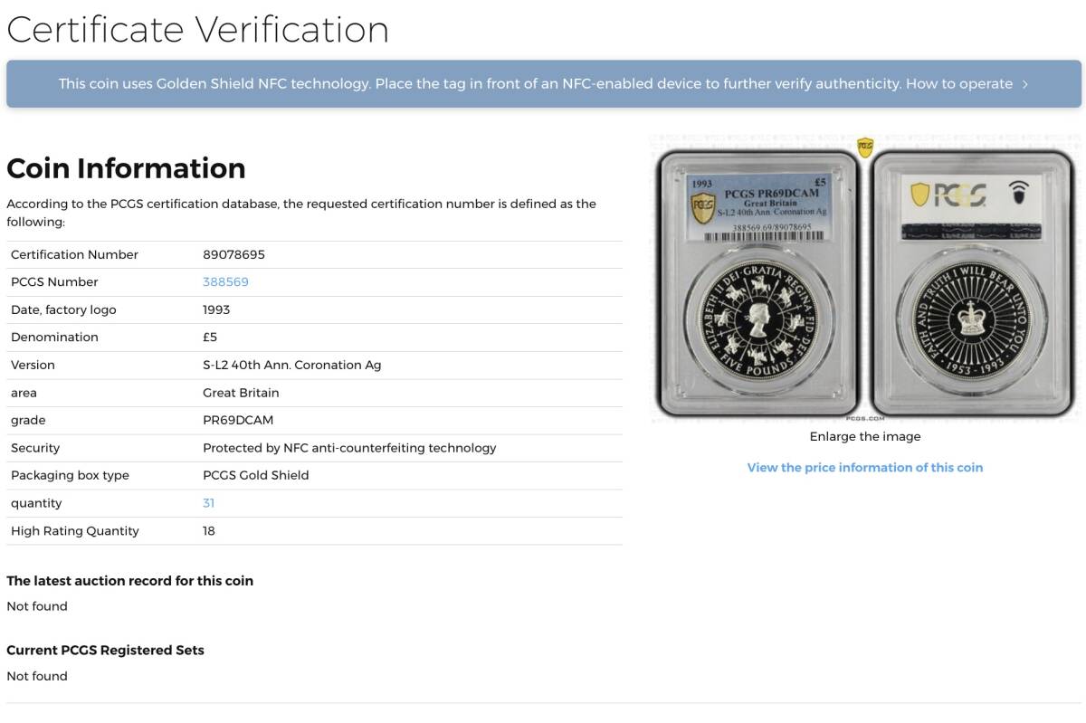
Task: Click the 'Coin Information' heading
Action: [x=126, y=168]
